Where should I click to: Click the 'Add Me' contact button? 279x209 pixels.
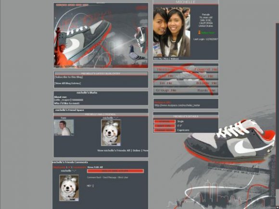coord(165,76)
